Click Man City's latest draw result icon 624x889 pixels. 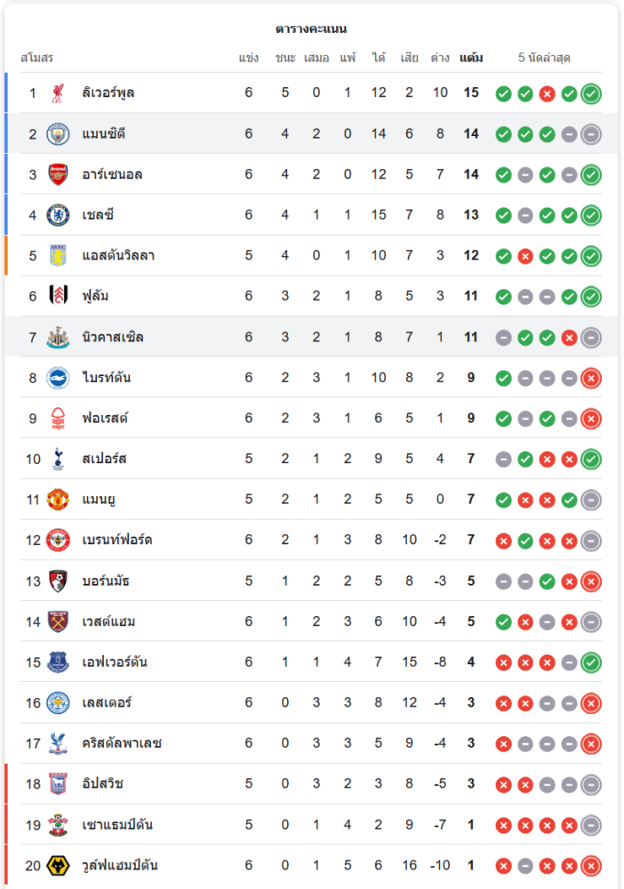coord(591,134)
